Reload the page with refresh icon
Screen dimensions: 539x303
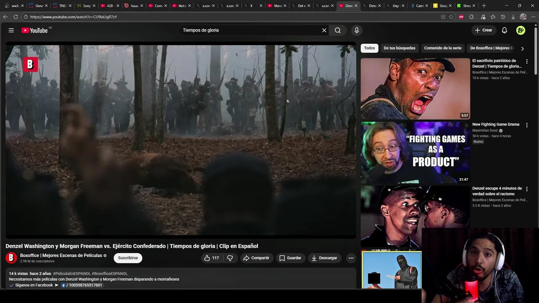coord(16,17)
